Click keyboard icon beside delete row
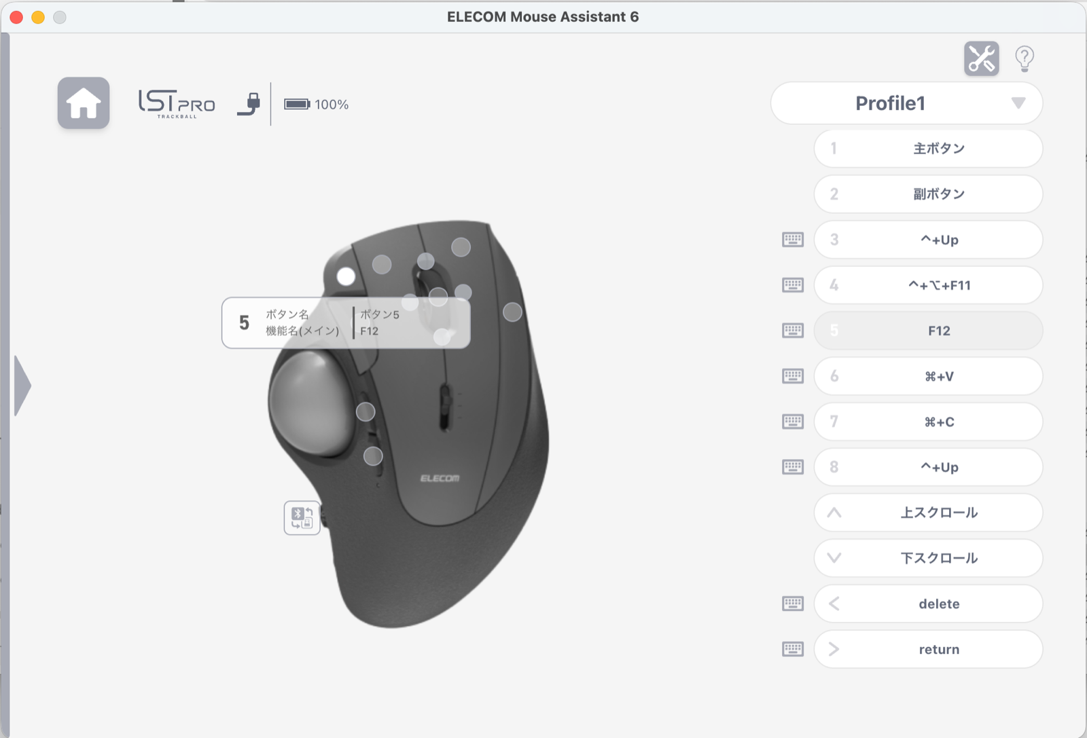 coord(793,604)
